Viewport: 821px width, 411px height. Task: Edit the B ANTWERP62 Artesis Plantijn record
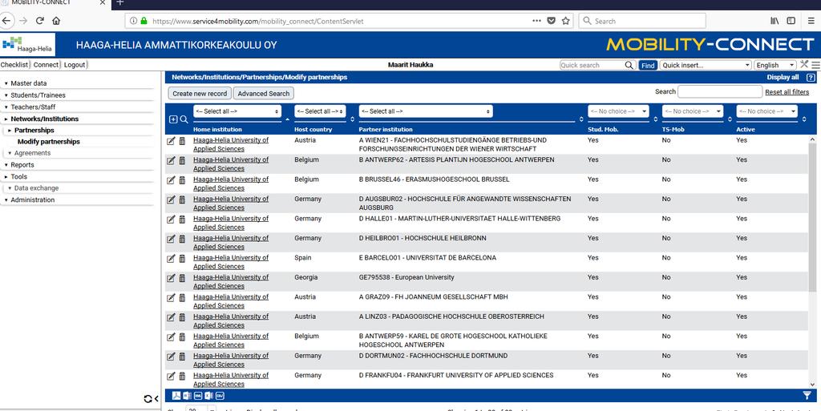pyautogui.click(x=171, y=160)
